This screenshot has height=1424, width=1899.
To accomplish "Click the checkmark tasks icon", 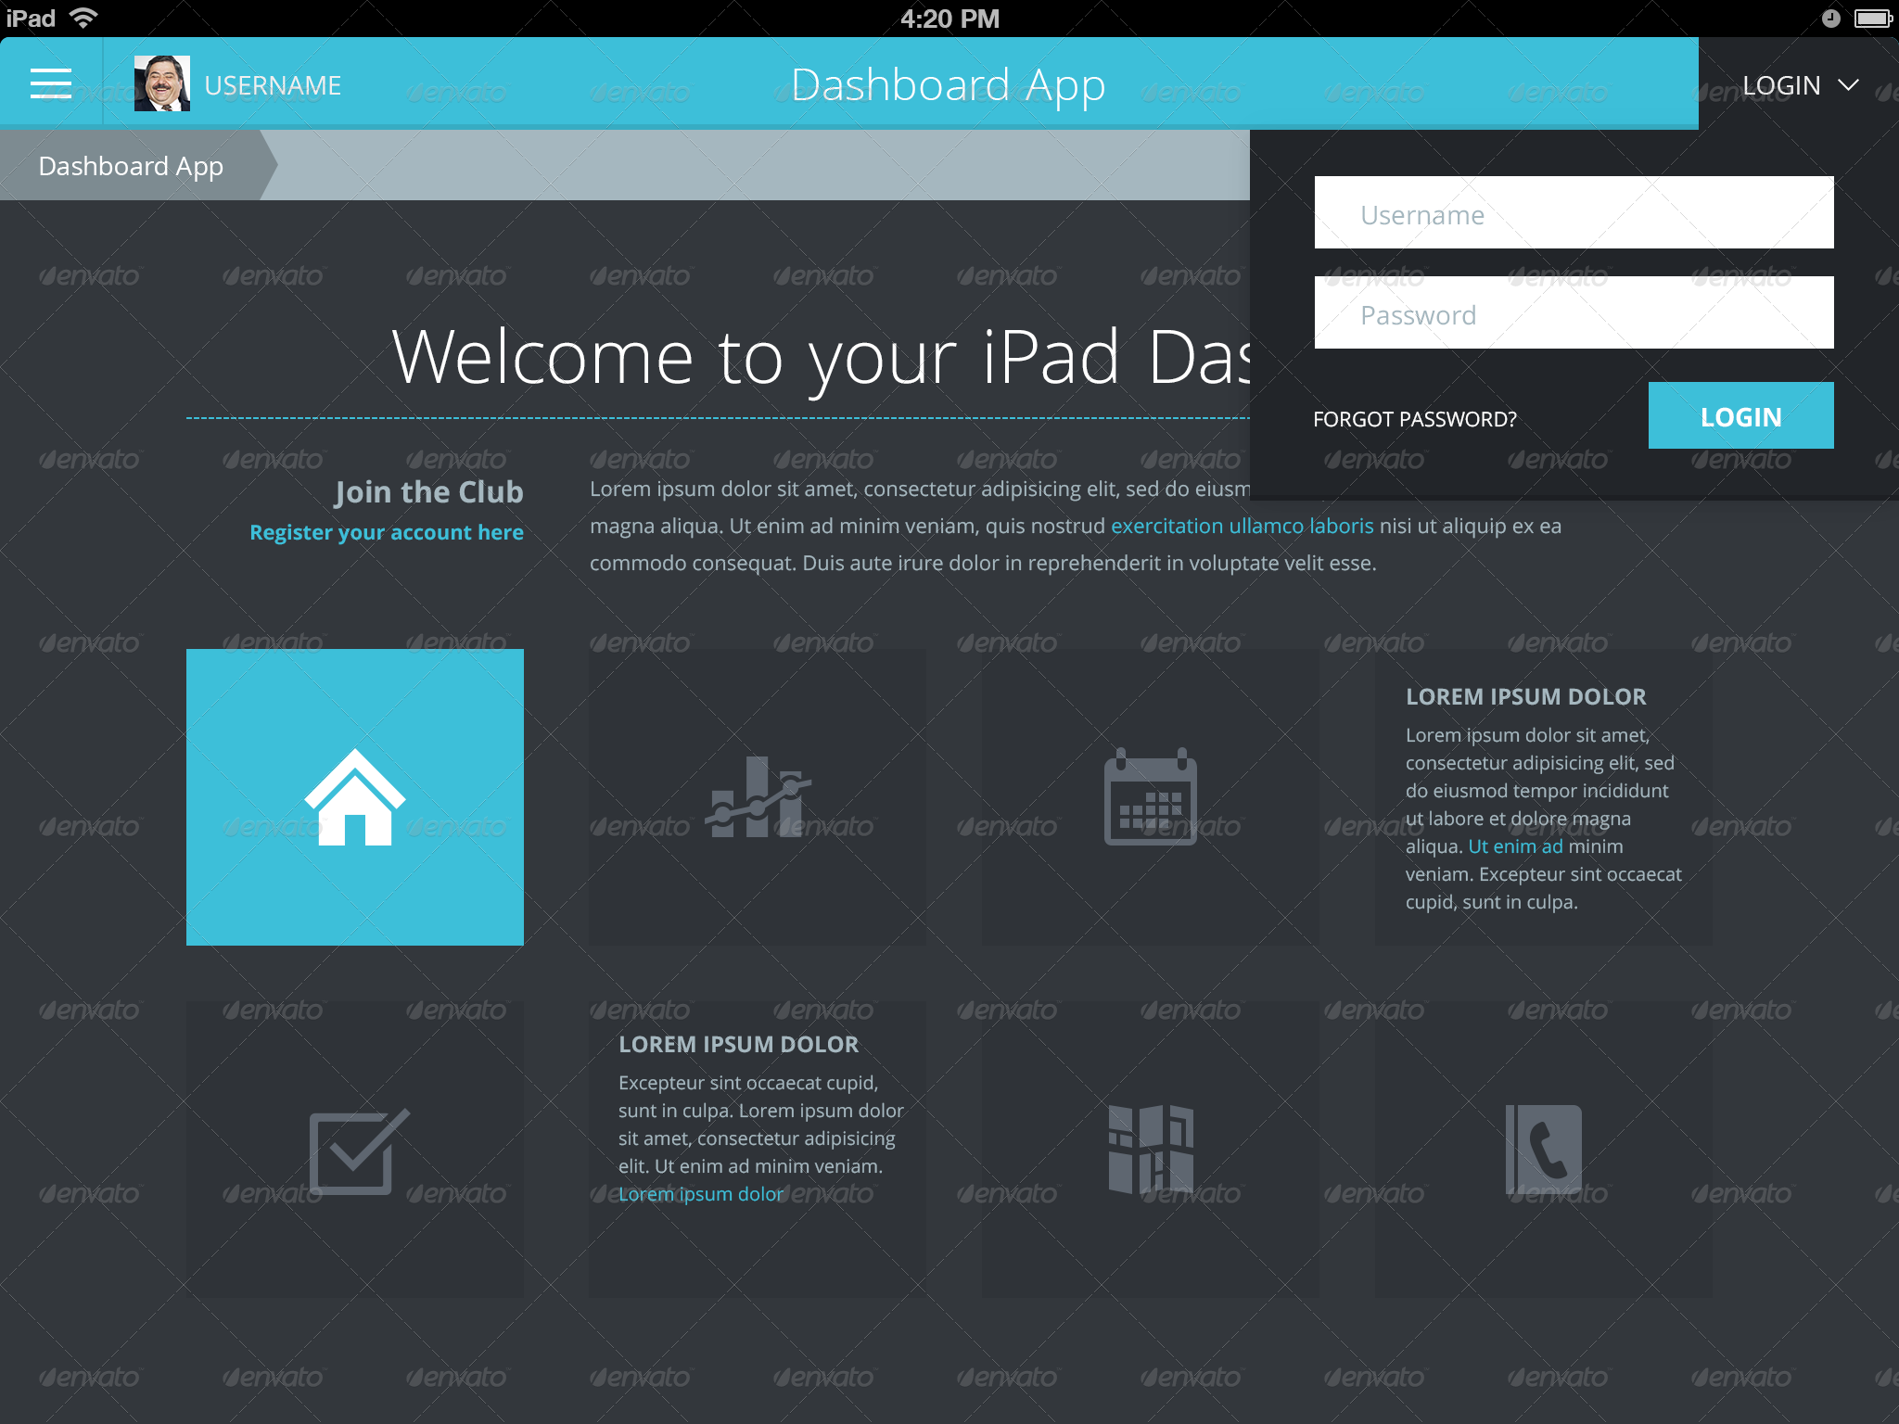I will coord(355,1150).
